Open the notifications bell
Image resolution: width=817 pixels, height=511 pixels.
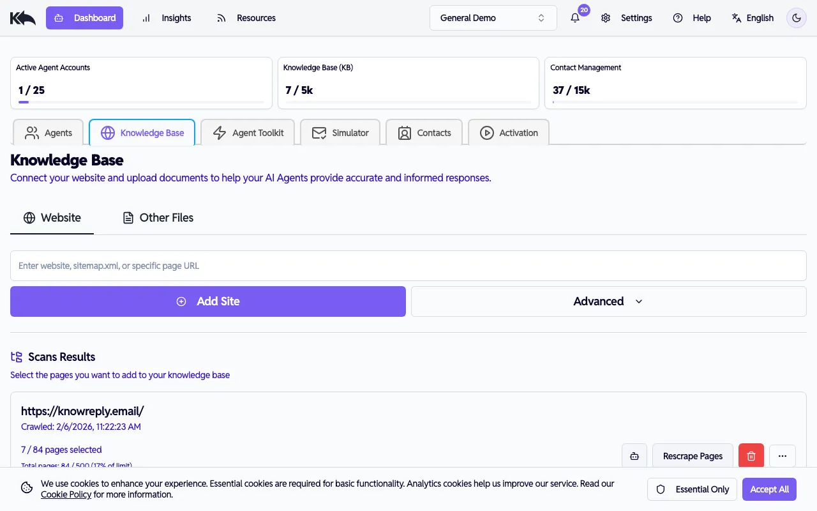click(x=574, y=18)
